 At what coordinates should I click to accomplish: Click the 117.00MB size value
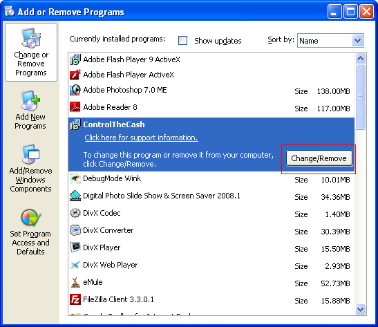click(x=333, y=109)
